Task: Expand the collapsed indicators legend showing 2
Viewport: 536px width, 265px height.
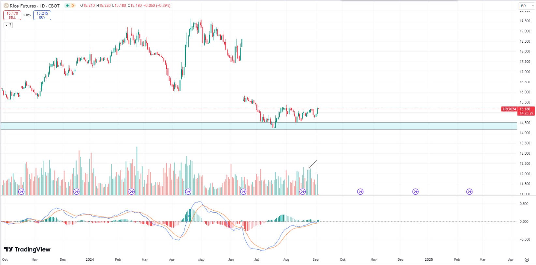Action: (8, 25)
